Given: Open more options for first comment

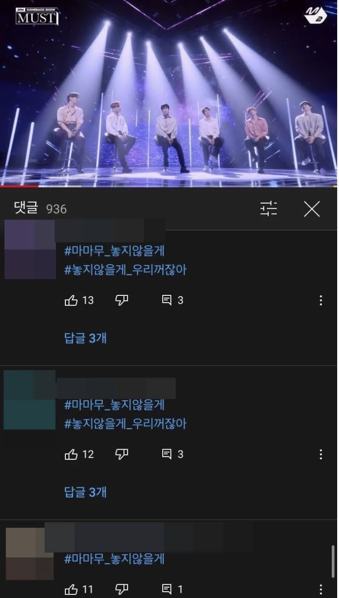Looking at the screenshot, I should pos(321,300).
